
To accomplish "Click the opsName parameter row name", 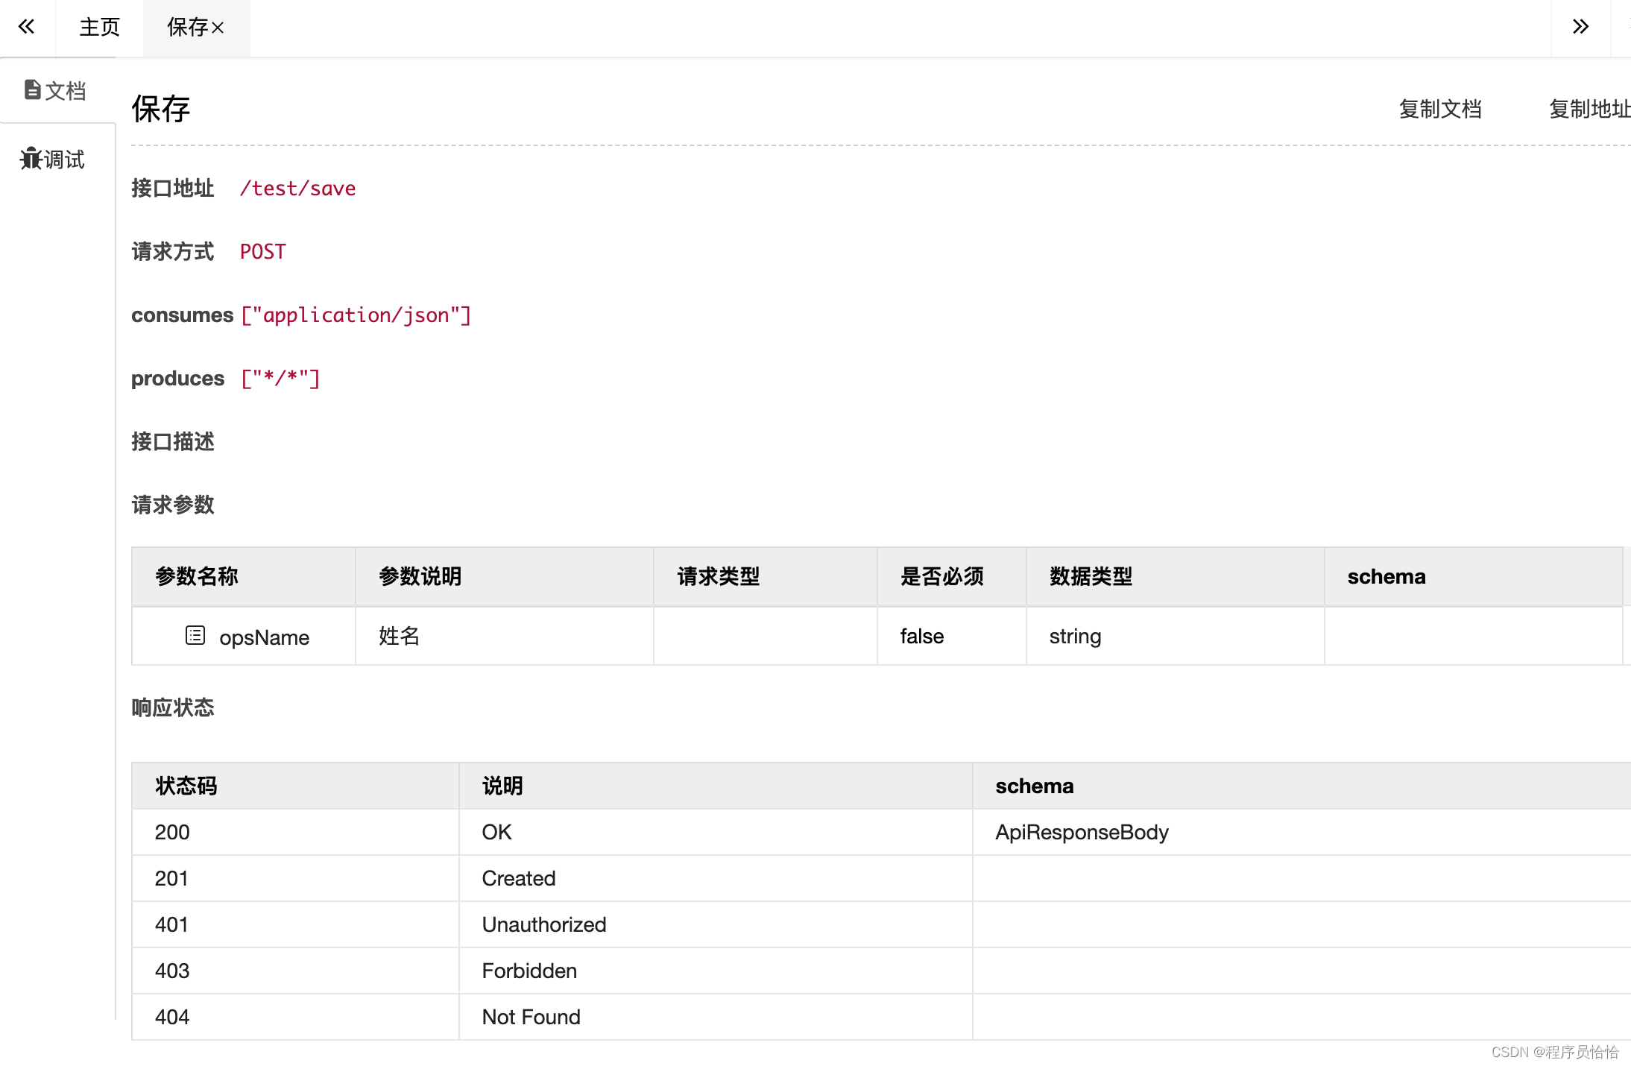I will 264,637.
